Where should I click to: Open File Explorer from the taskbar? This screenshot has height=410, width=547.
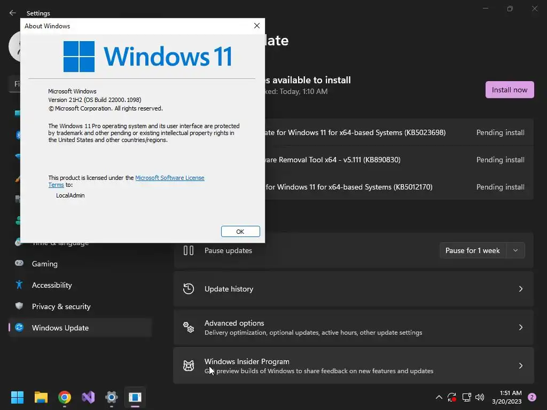click(41, 397)
